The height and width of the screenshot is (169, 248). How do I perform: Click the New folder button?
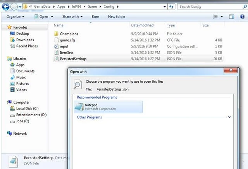point(117,17)
